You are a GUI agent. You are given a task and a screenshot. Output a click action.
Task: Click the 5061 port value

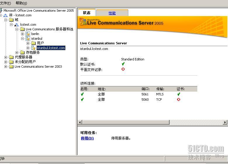145,94
